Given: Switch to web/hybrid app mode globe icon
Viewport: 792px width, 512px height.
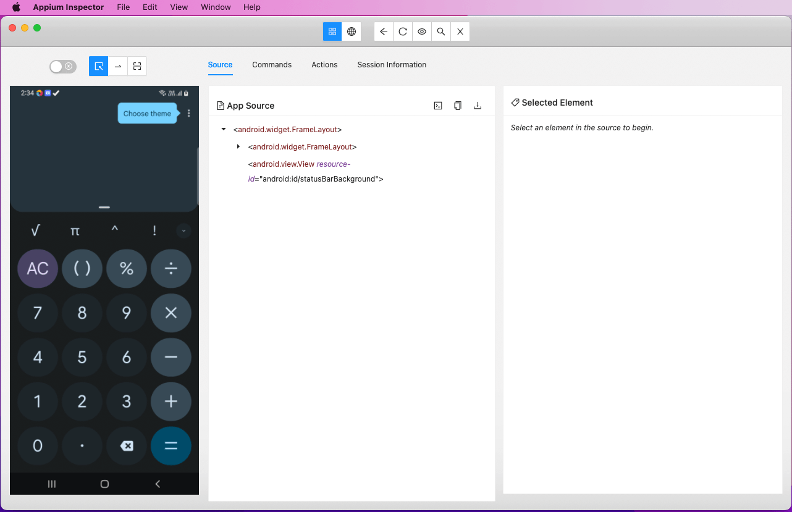Looking at the screenshot, I should [x=352, y=31].
